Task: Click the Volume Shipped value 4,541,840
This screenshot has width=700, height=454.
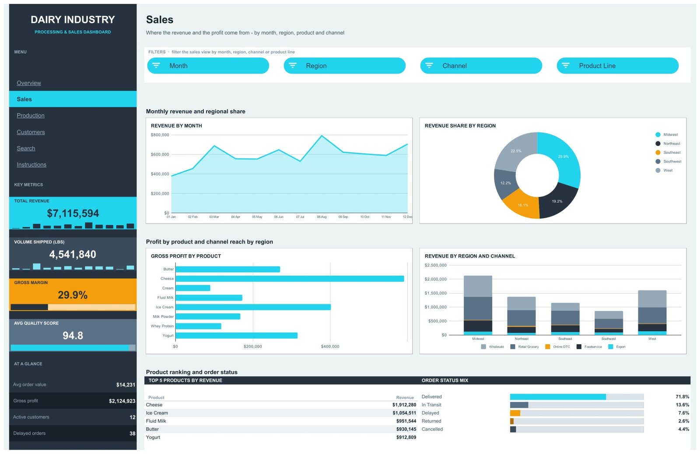Action: click(73, 255)
